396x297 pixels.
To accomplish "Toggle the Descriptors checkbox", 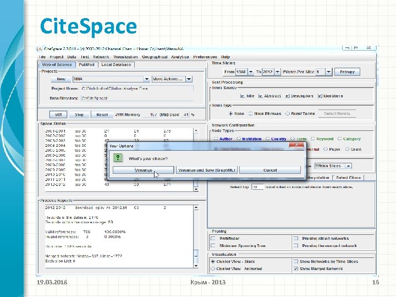I will pyautogui.click(x=288, y=96).
